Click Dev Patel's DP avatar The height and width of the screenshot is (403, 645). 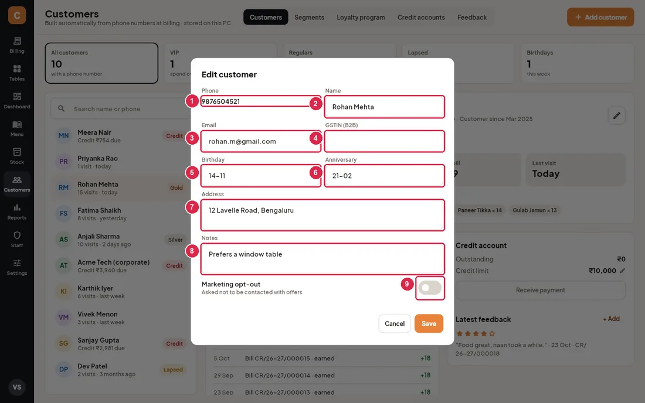63,369
